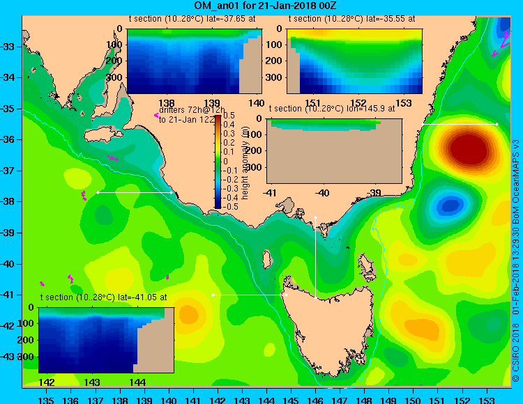This screenshot has width=523, height=404.
Task: Click the green middle of the height anomaly colorbar
Action: pyautogui.click(x=218, y=162)
